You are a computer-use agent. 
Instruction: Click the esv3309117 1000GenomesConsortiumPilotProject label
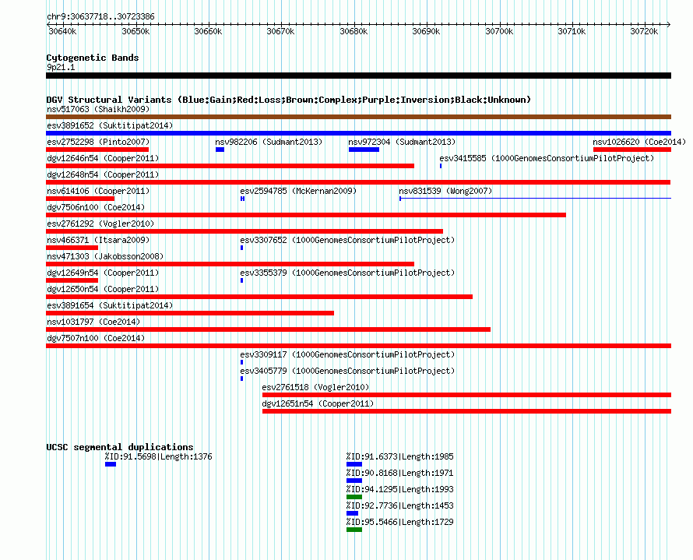tap(347, 354)
